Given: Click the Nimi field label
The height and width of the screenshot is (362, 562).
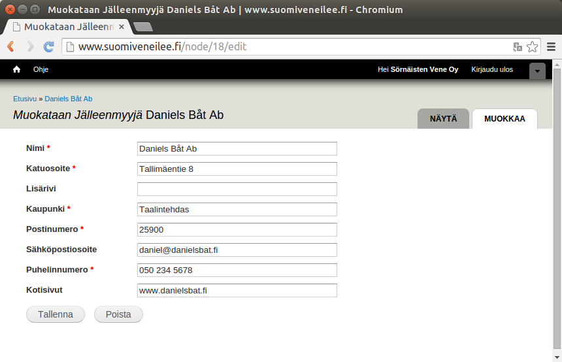Looking at the screenshot, I should [35, 148].
